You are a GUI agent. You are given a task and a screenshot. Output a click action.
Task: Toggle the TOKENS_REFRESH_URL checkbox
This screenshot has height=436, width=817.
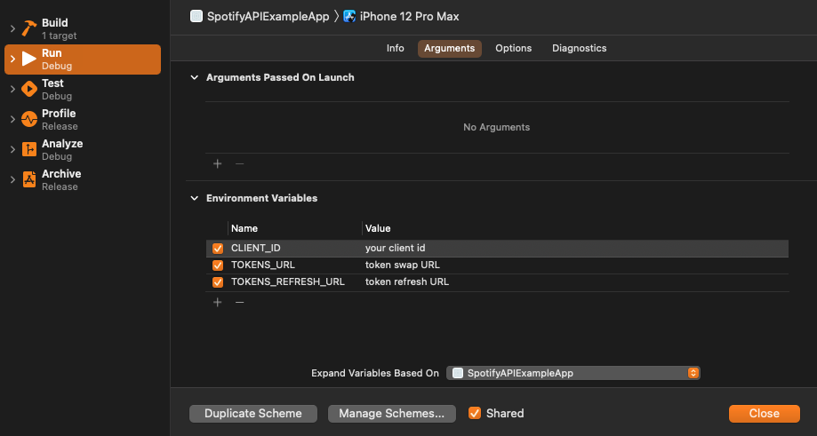(218, 282)
